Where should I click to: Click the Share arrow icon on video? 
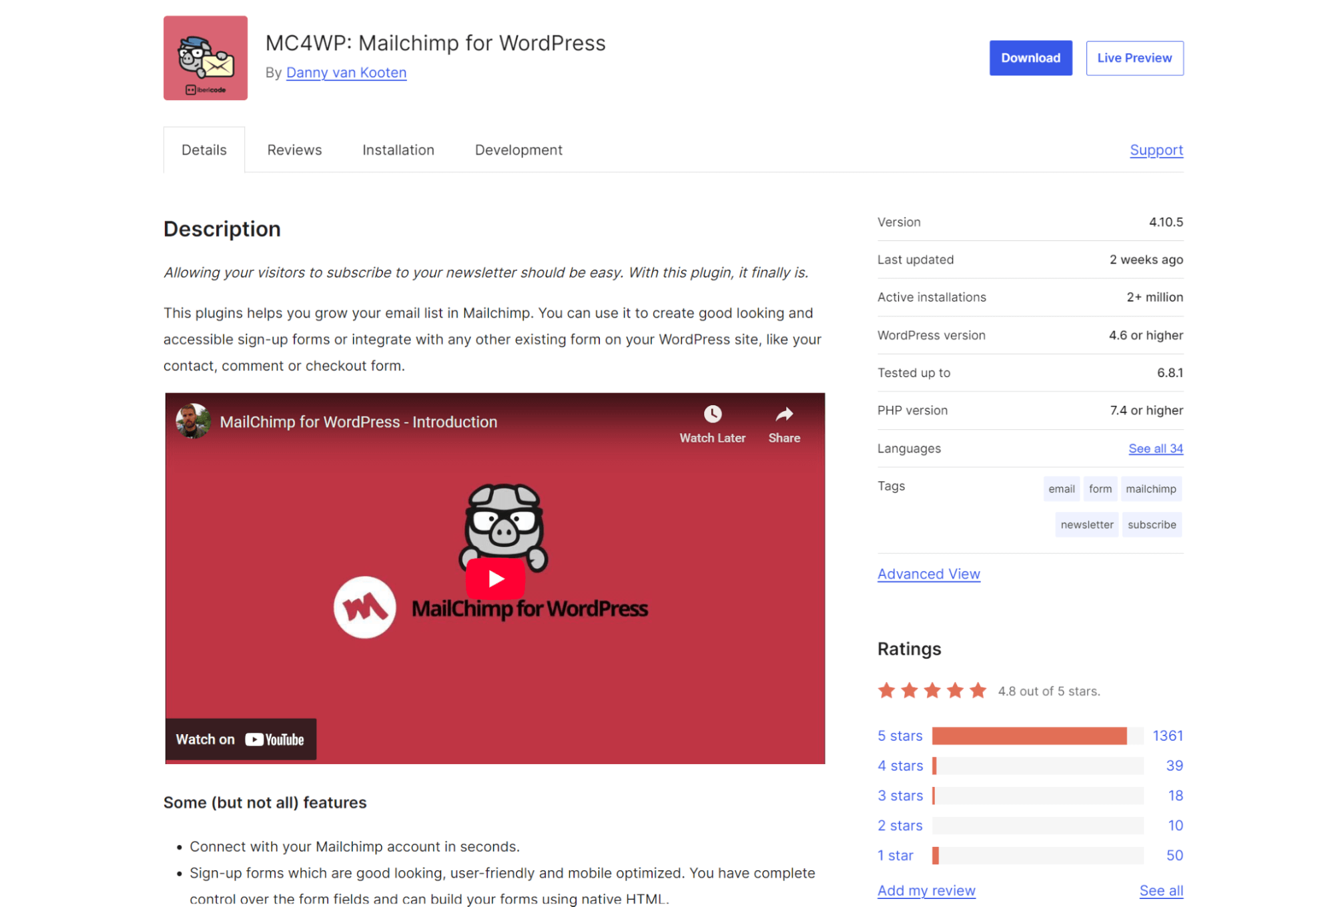tap(783, 414)
